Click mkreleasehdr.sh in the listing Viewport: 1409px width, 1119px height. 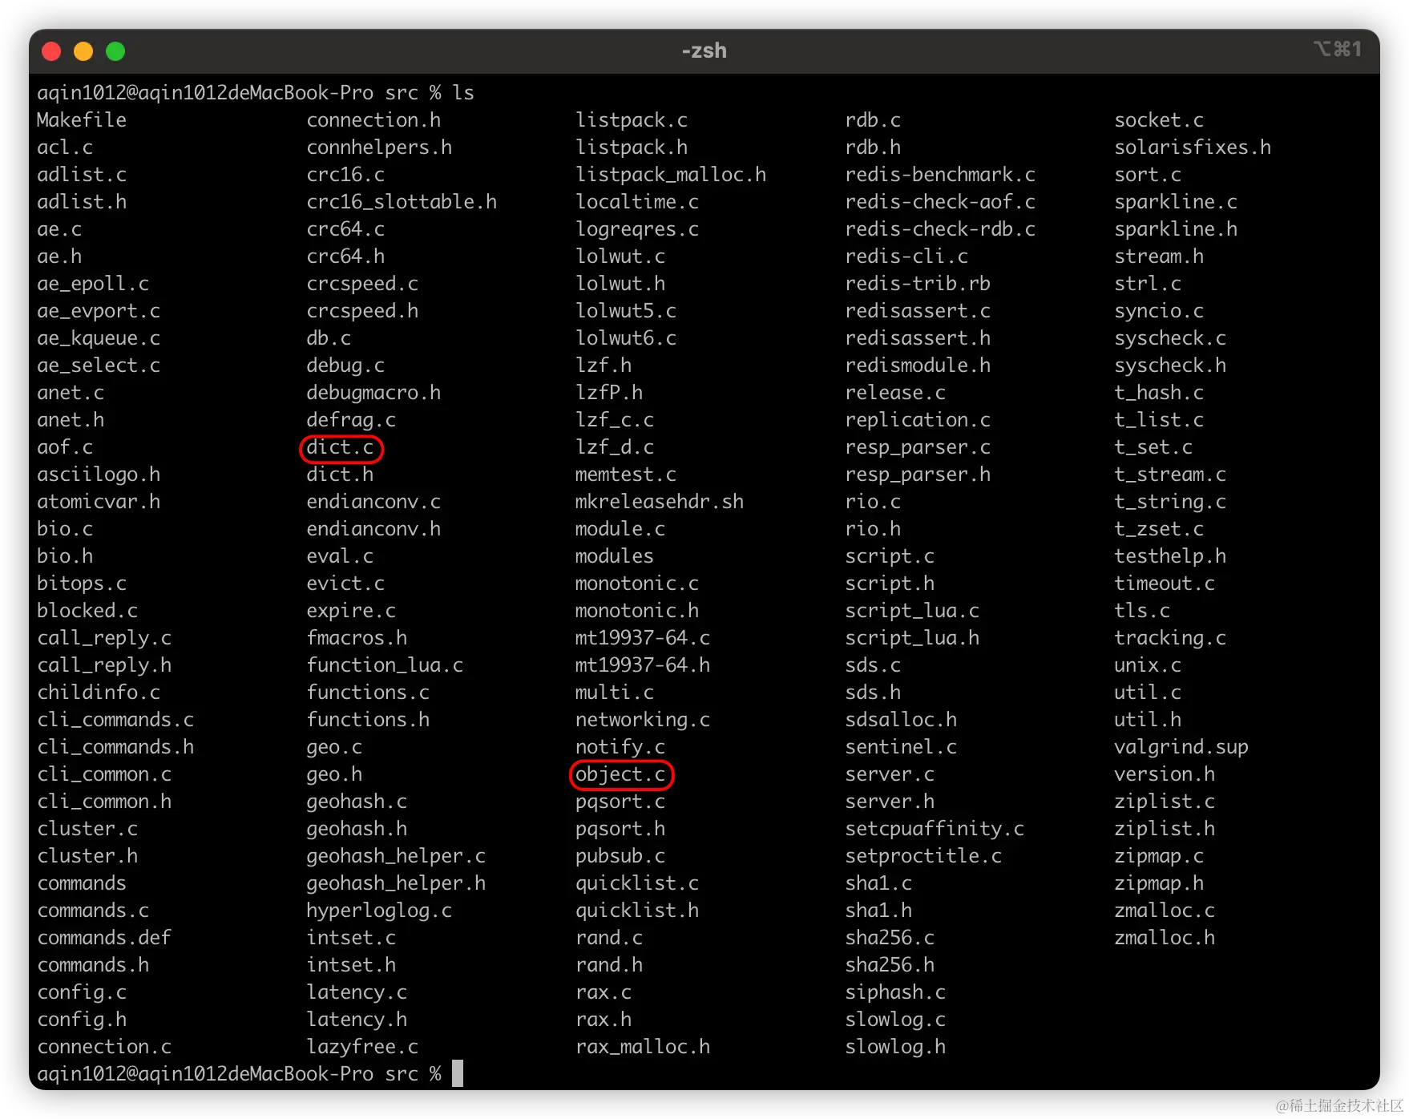[x=660, y=502]
